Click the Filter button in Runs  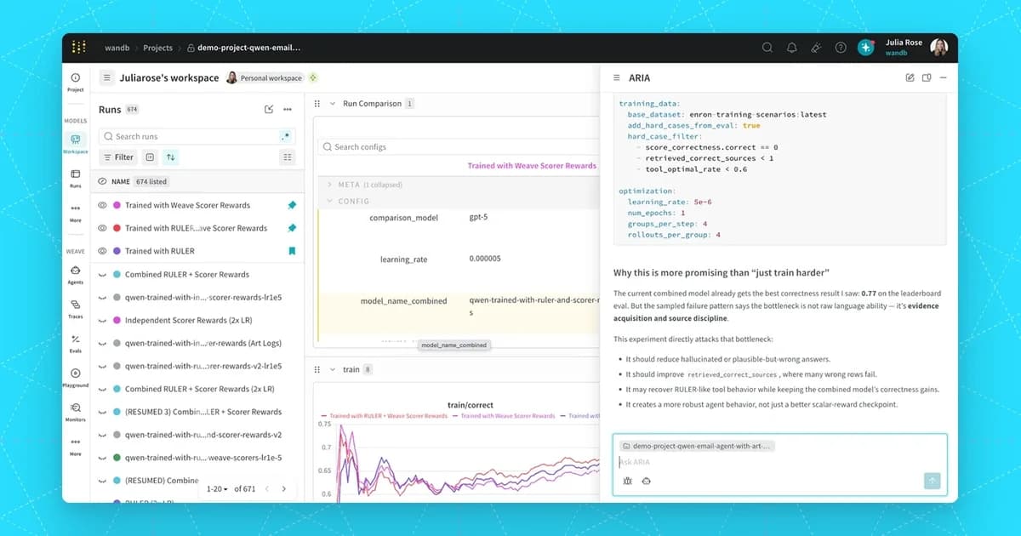(x=117, y=157)
